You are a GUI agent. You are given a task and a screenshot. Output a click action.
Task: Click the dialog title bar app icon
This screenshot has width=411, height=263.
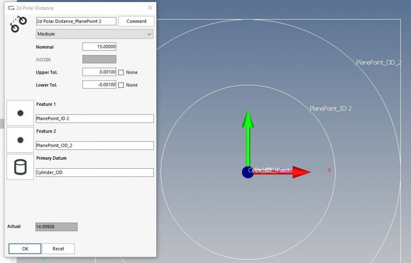pyautogui.click(x=11, y=8)
